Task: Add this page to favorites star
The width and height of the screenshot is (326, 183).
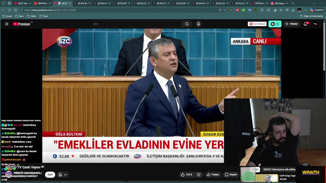Action: click(225, 10)
